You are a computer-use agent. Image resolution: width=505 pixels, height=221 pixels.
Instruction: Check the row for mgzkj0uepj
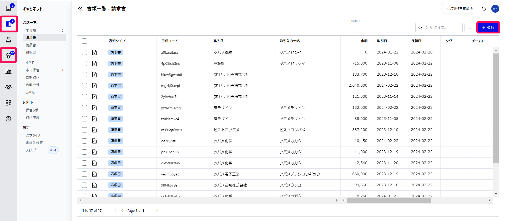[x=84, y=86]
